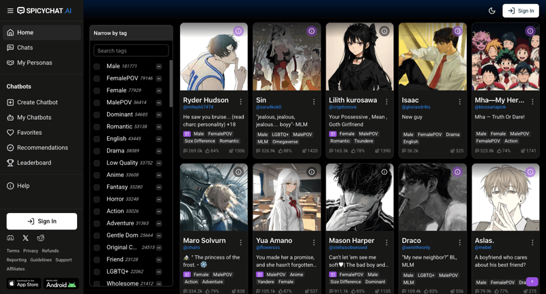Exclude the Dominant tag using its minus button
Screen dimensions: 546x294
(x=159, y=115)
